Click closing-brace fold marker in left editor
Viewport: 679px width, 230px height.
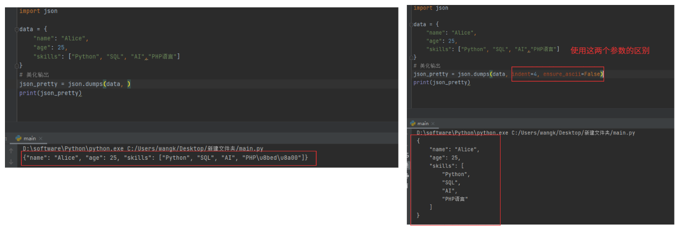pyautogui.click(x=16, y=64)
